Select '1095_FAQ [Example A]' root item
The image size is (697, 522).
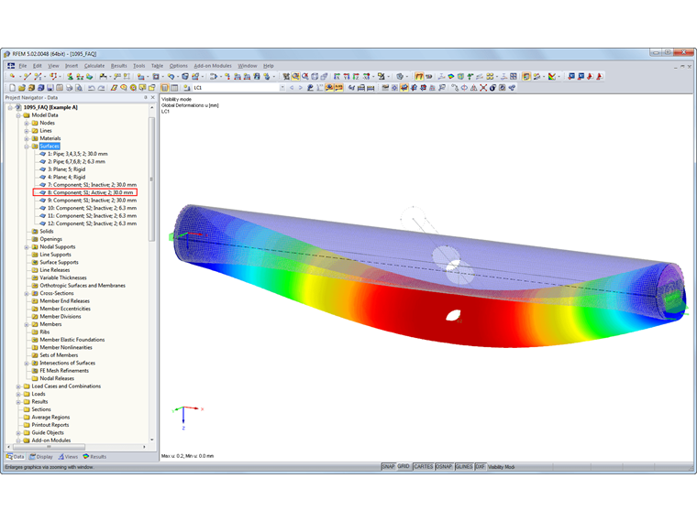click(50, 107)
